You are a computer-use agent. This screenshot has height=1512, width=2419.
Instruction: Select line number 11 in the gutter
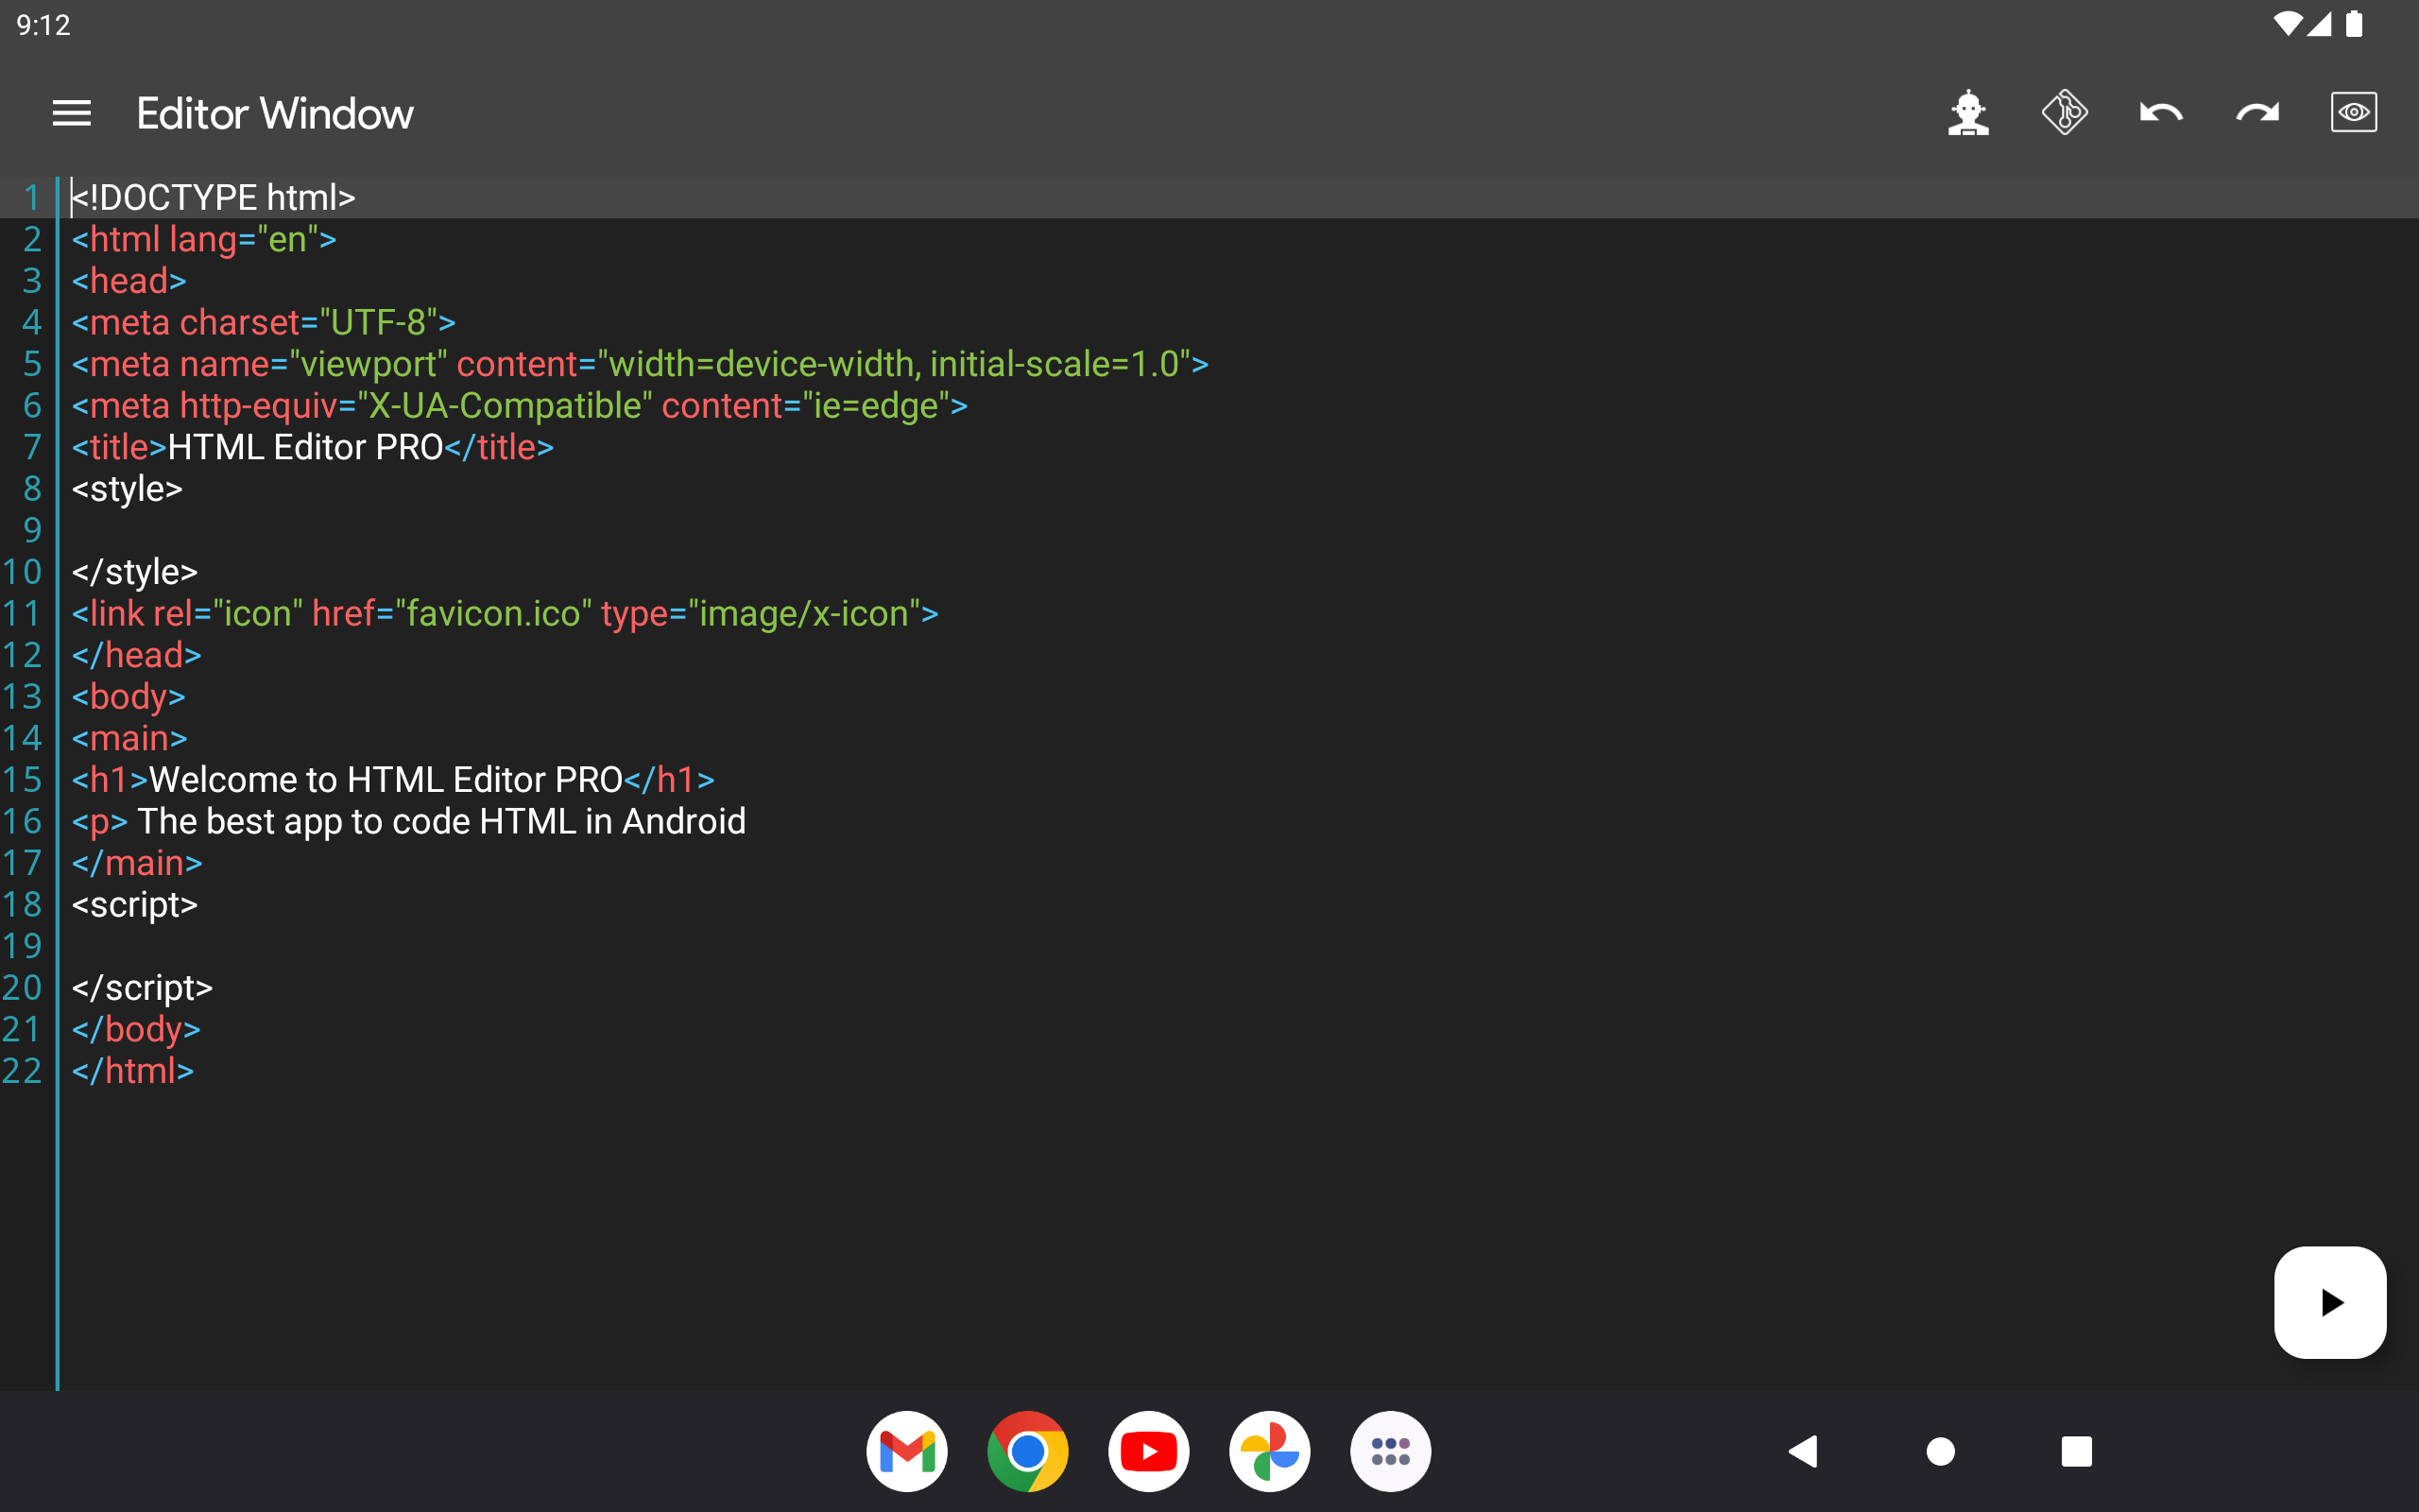[22, 613]
